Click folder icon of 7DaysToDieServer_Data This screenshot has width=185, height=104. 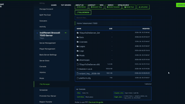pos(78,33)
